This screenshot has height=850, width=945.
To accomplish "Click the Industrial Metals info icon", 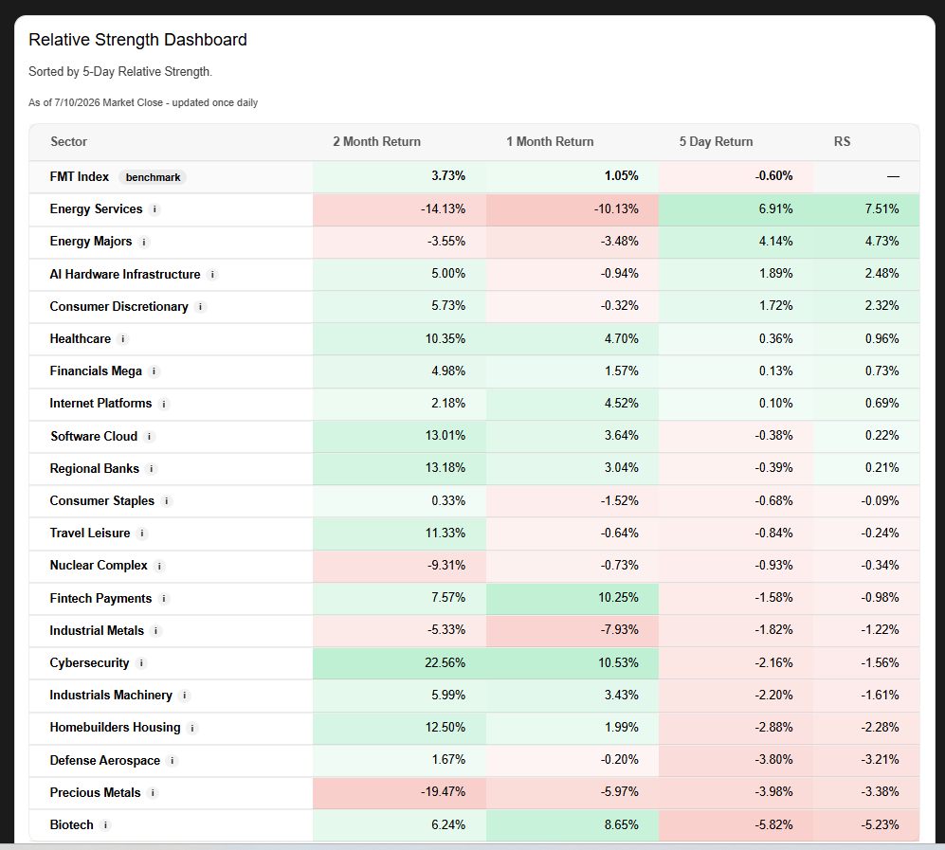I will point(156,631).
